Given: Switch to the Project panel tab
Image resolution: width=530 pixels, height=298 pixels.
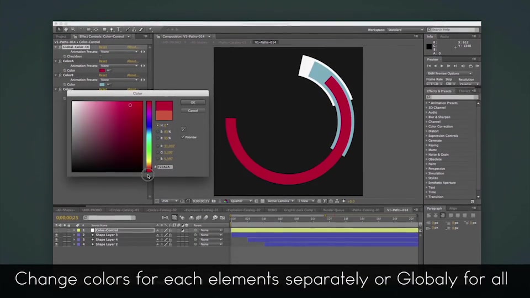Looking at the screenshot, I should pos(61,36).
